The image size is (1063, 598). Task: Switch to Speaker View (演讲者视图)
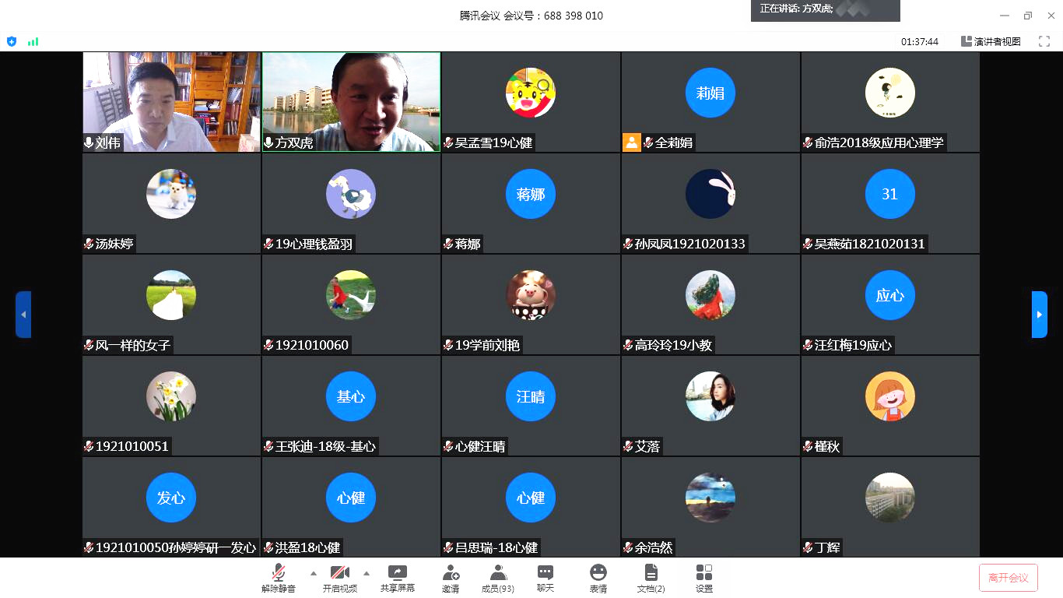991,41
